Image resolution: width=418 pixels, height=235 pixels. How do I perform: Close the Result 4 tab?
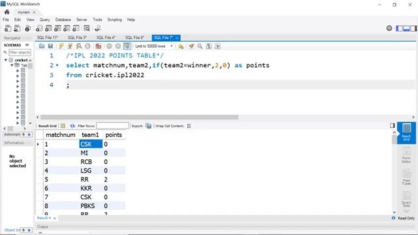55,218
